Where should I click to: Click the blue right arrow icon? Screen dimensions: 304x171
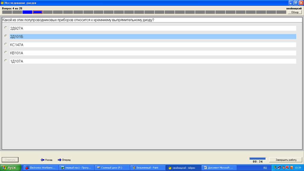tap(59, 160)
